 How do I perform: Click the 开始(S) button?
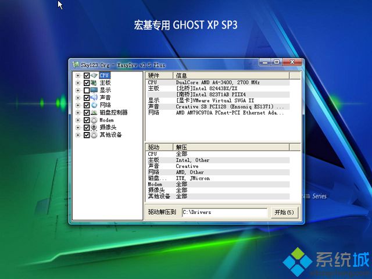coord(284,212)
